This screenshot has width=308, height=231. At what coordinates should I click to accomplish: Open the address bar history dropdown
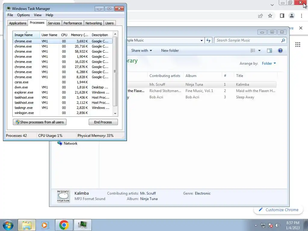tap(202, 41)
